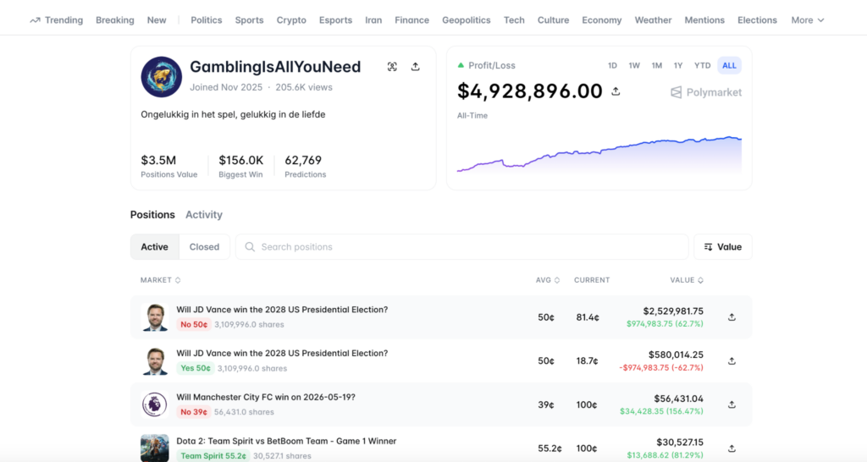Switch to the Positions tab
Image resolution: width=867 pixels, height=462 pixels.
(152, 215)
